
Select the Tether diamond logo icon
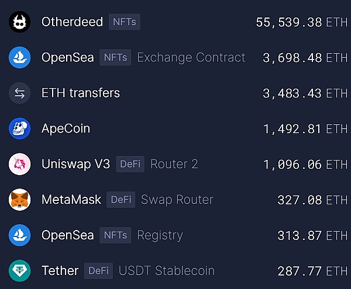pos(20,271)
